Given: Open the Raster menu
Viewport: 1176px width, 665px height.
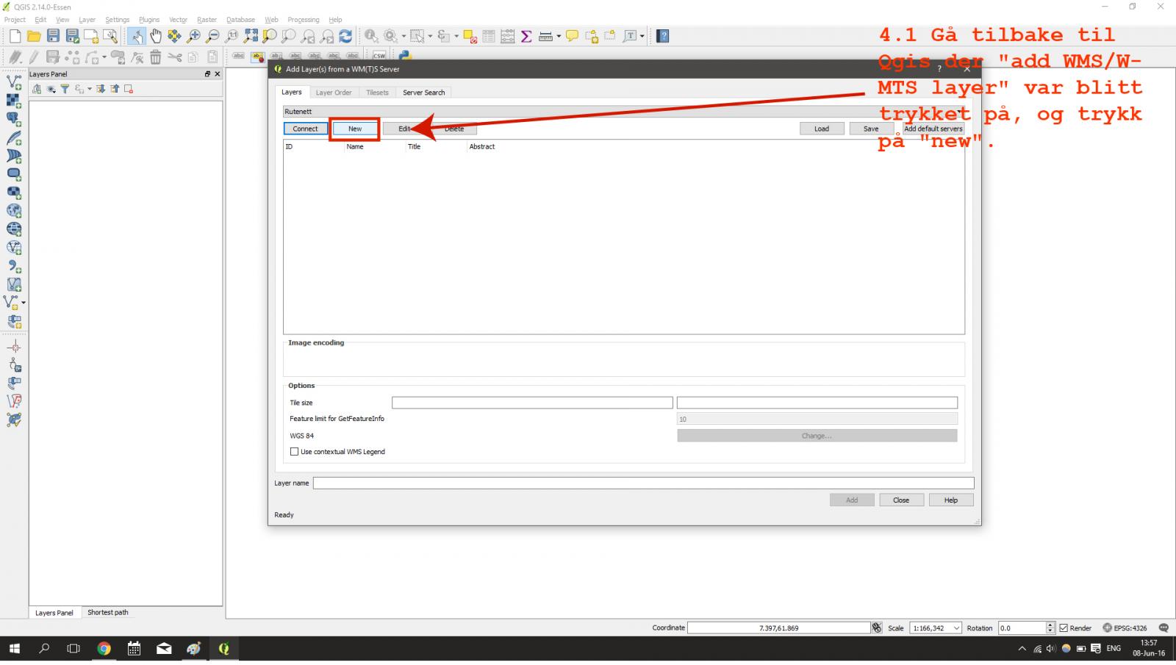Looking at the screenshot, I should coord(207,20).
